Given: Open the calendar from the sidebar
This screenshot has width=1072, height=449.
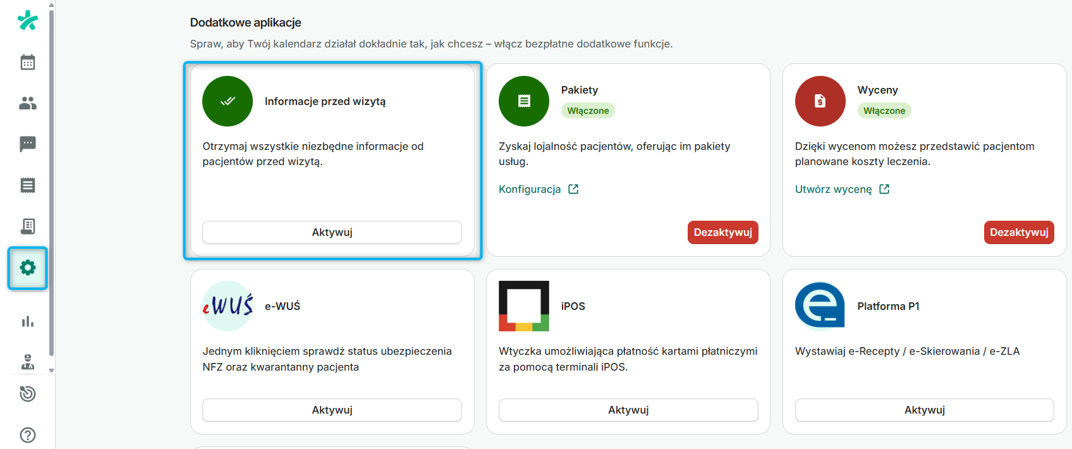Looking at the screenshot, I should [x=28, y=62].
